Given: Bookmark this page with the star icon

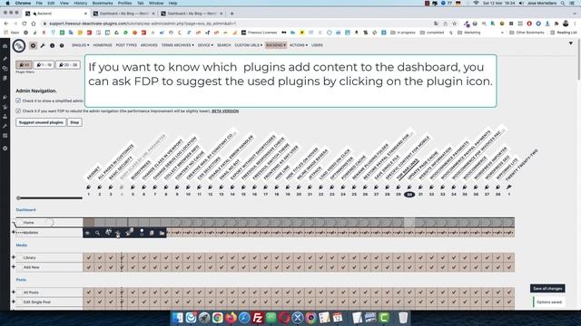Looking at the screenshot, I should click(455, 24).
